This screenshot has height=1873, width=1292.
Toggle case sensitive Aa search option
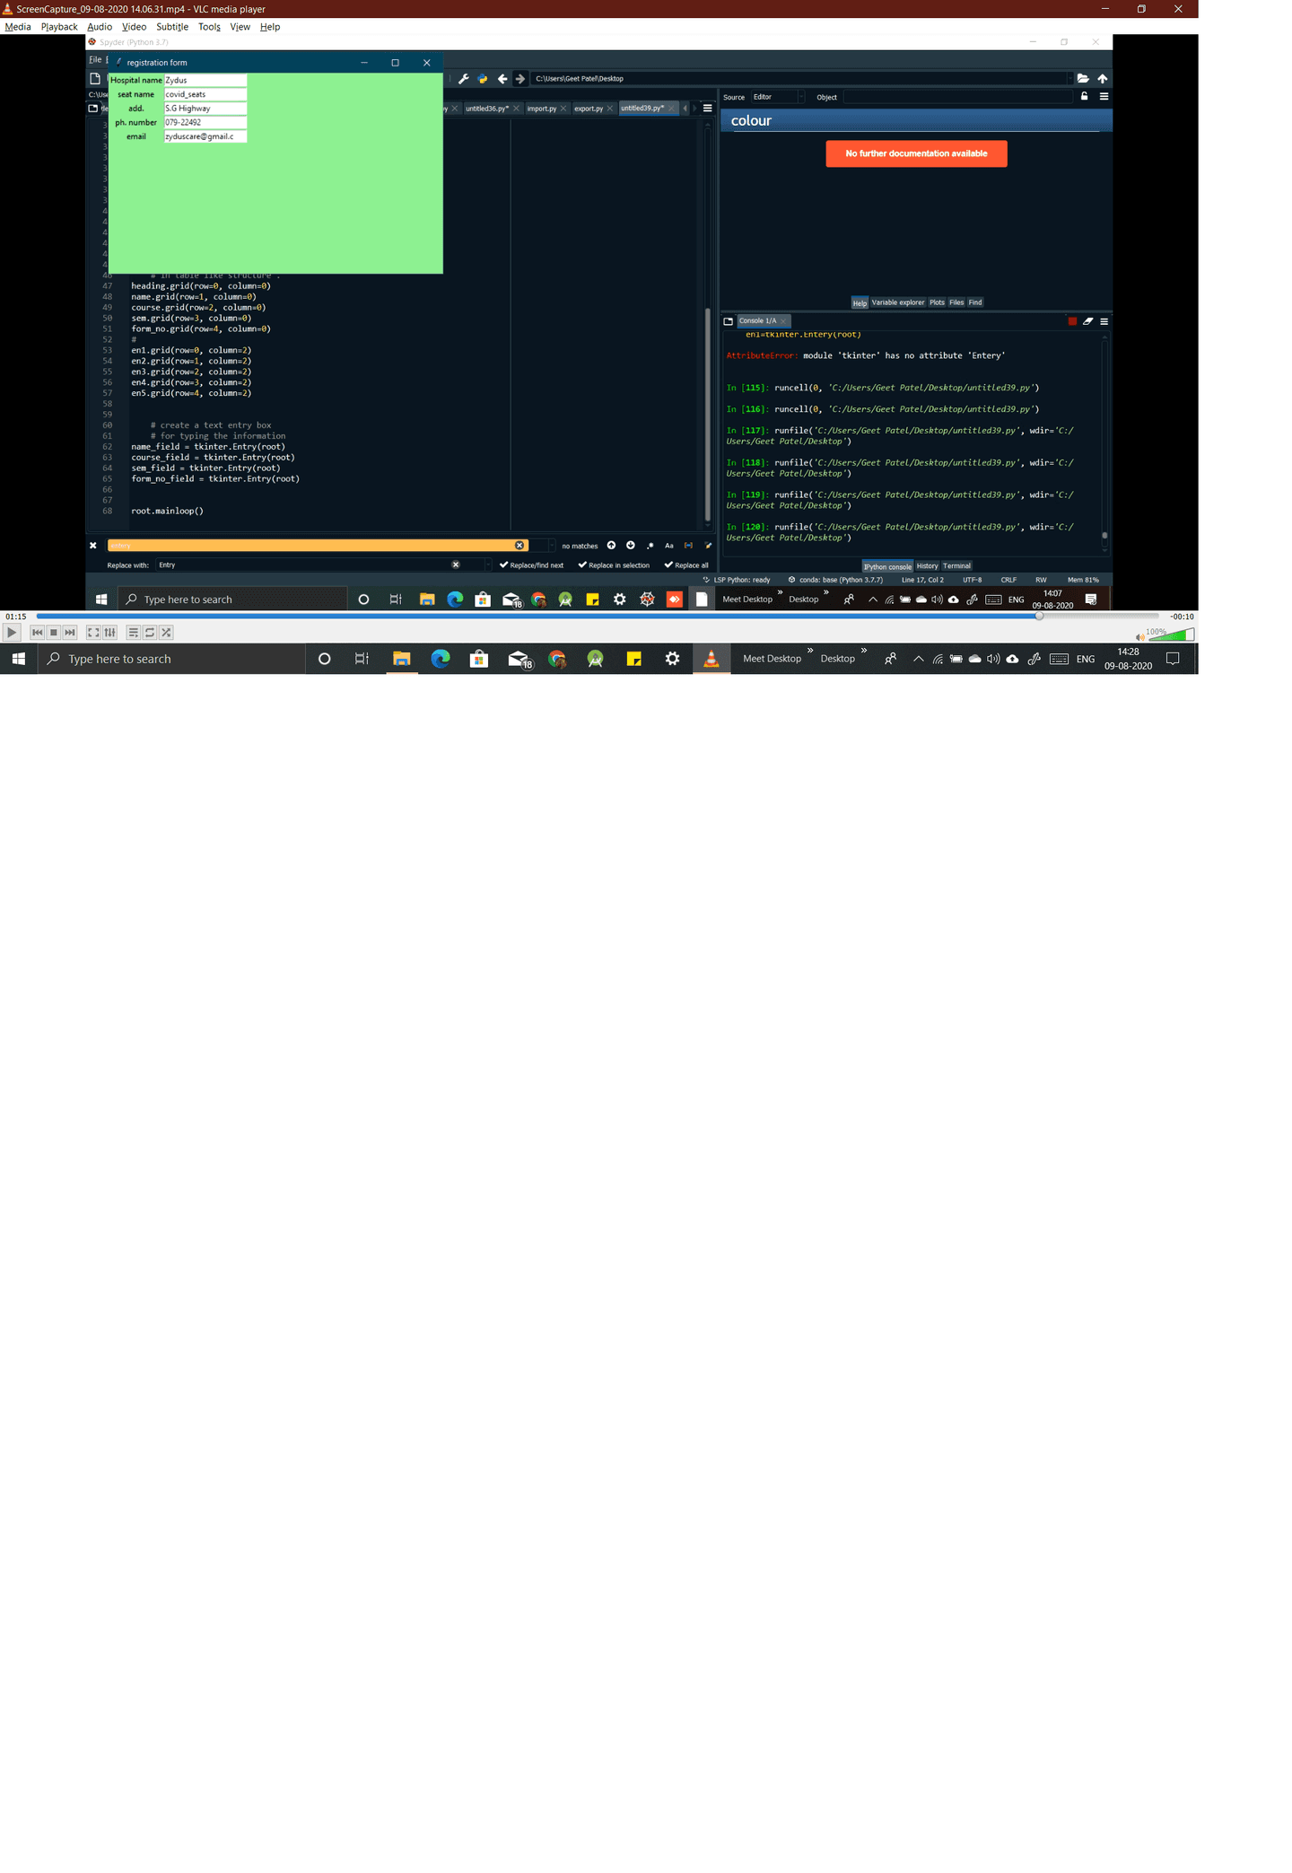coord(669,545)
